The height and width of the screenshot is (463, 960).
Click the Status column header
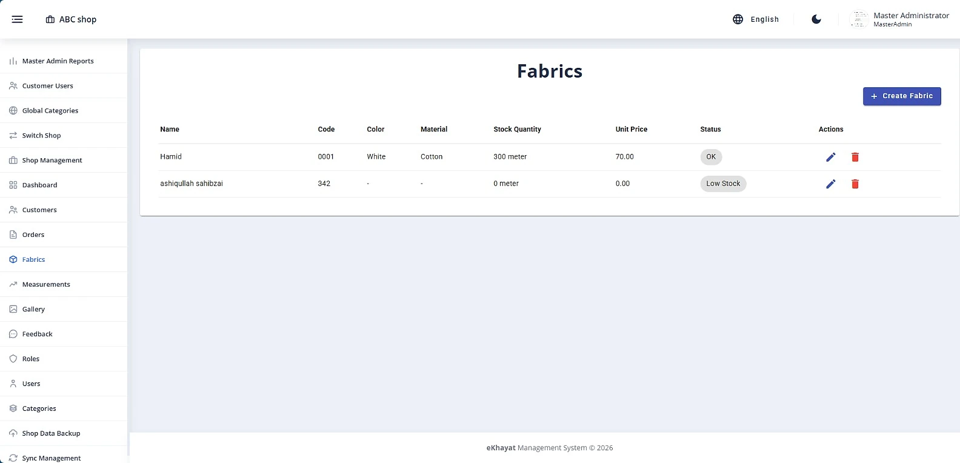point(710,130)
